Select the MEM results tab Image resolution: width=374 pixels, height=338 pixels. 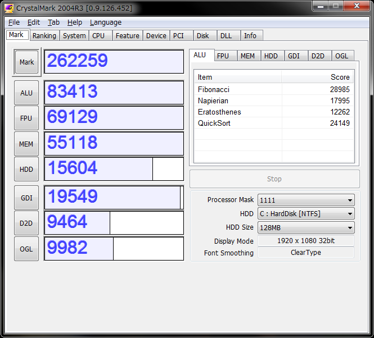point(247,56)
